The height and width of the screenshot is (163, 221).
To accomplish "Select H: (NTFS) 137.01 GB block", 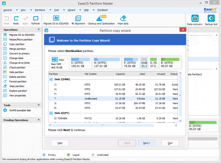I will tap(107, 63).
